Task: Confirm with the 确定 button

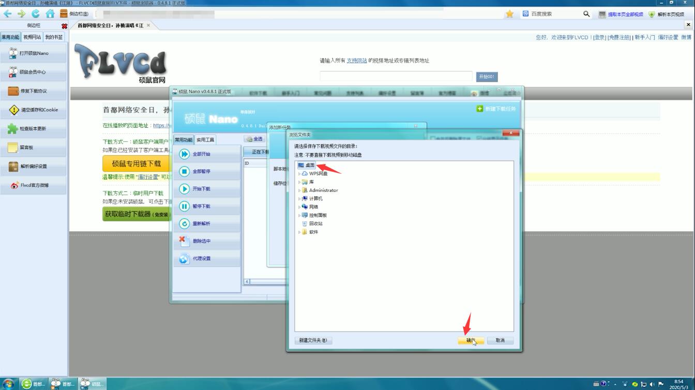Action: pos(471,340)
